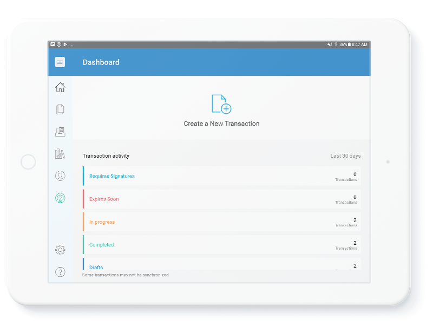Click the Transaction activity heading

coord(106,156)
